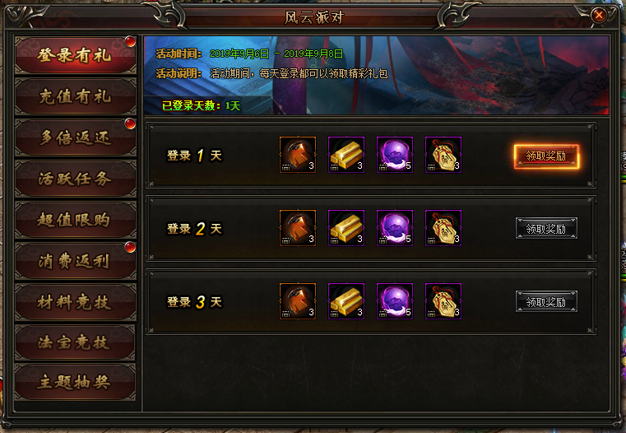
Task: Click the grey 领取奖励 button for day 3
Action: pyautogui.click(x=546, y=301)
